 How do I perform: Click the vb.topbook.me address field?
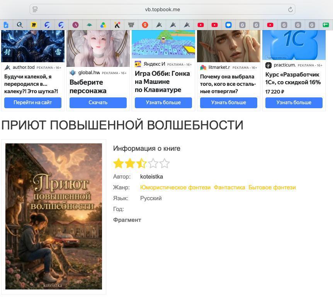click(x=163, y=10)
